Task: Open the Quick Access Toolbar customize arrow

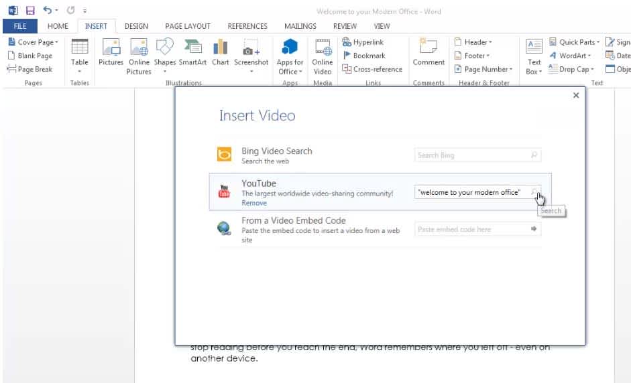Action: [x=84, y=11]
